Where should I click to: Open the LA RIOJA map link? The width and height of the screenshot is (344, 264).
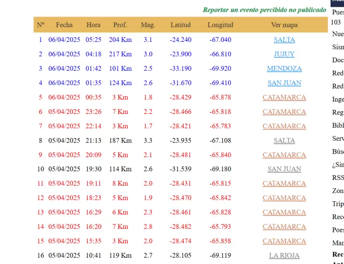[284, 256]
